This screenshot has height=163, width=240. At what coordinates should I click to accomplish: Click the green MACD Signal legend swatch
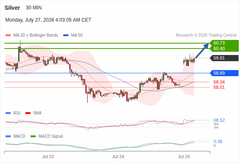(x=33, y=137)
